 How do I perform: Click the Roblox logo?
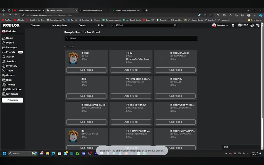point(11,25)
